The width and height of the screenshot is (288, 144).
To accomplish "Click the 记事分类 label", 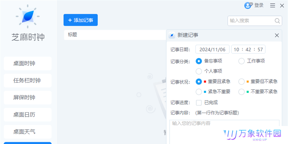I will (x=180, y=61).
